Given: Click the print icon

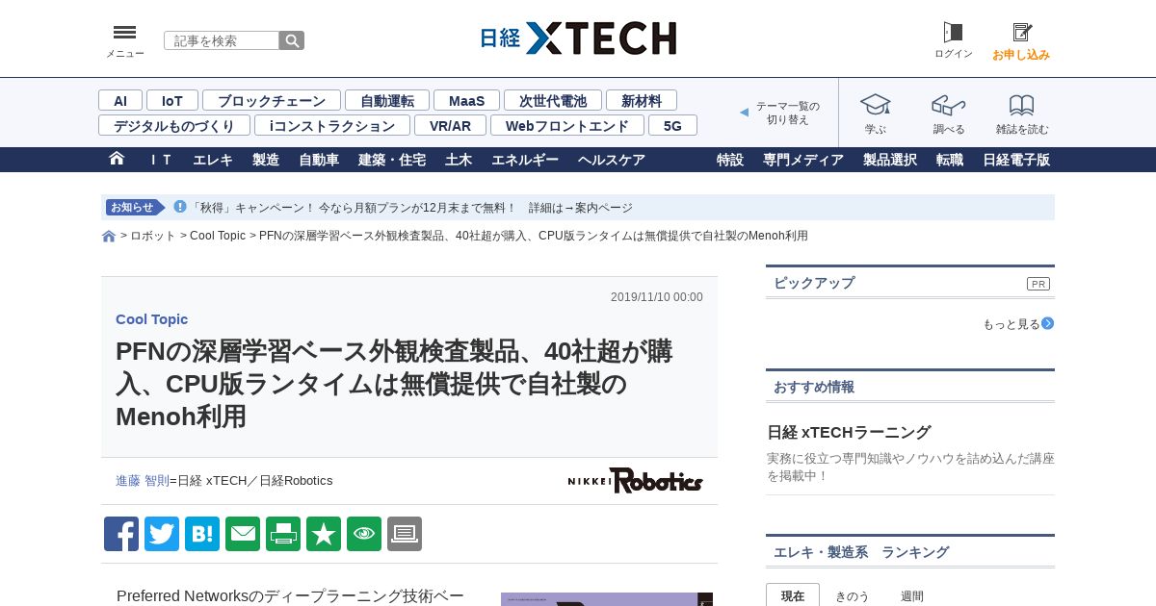Looking at the screenshot, I should pyautogui.click(x=283, y=534).
